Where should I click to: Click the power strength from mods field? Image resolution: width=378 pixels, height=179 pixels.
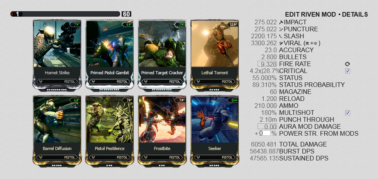[265, 133]
